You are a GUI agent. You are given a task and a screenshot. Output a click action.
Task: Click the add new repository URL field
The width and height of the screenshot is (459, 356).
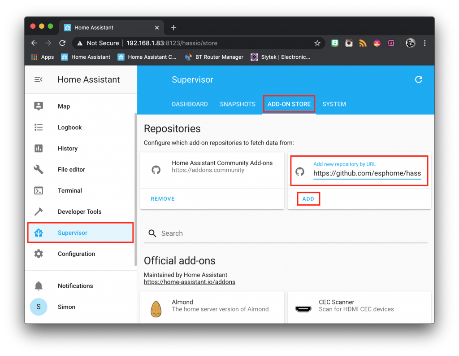367,173
